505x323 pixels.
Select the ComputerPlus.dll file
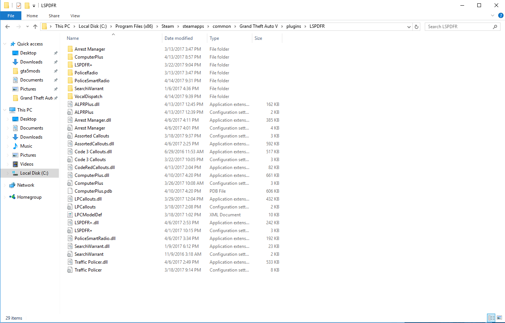coord(92,175)
